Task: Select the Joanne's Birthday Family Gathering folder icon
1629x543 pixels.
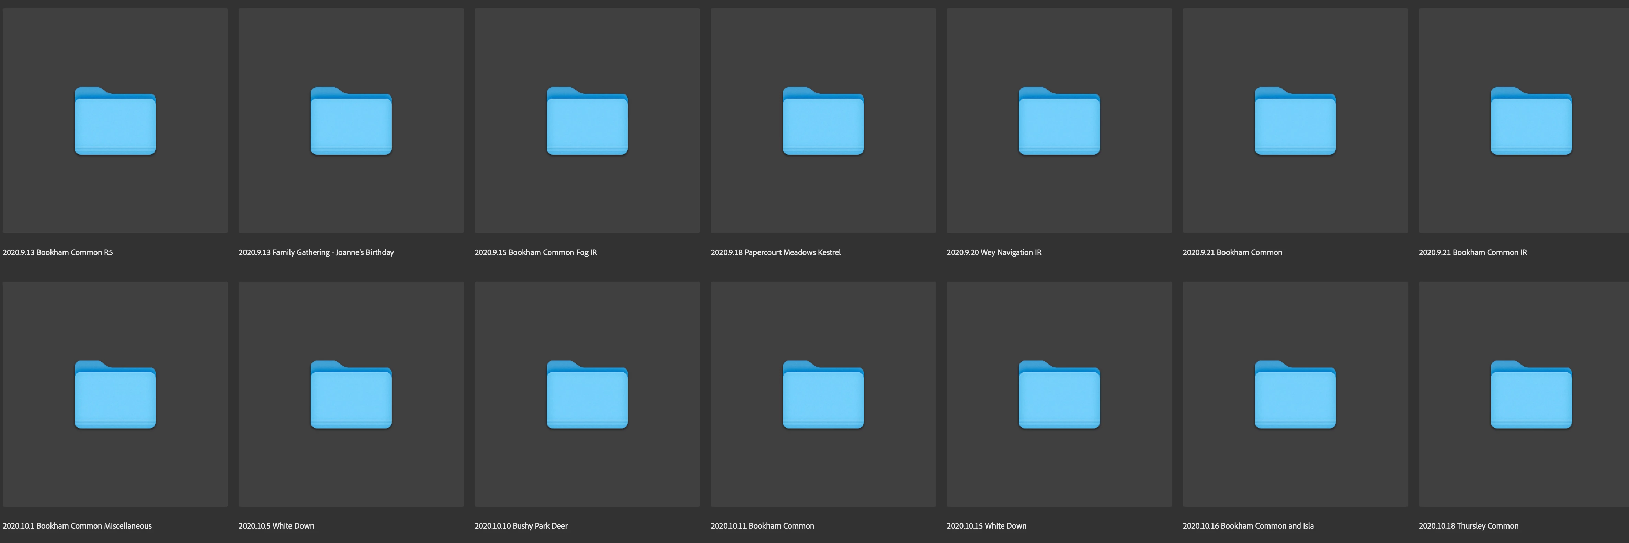Action: click(351, 122)
